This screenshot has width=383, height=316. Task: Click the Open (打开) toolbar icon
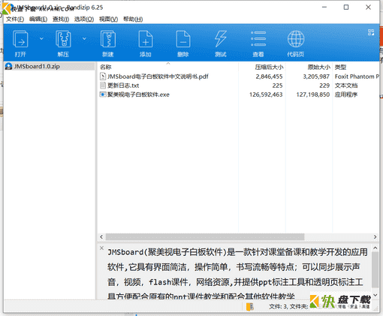coord(20,39)
